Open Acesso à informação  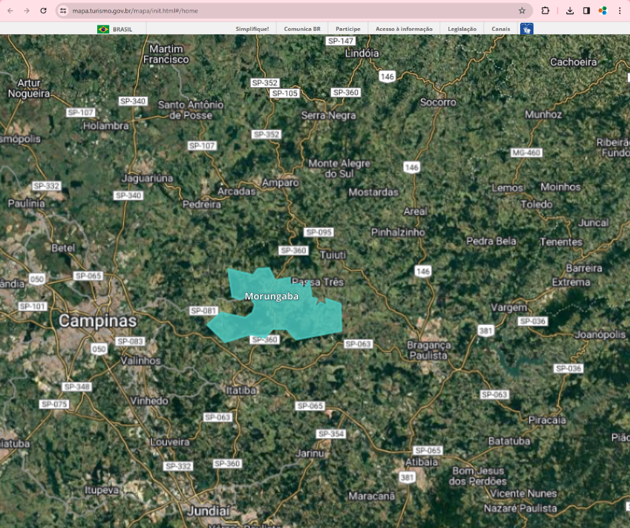tap(403, 29)
